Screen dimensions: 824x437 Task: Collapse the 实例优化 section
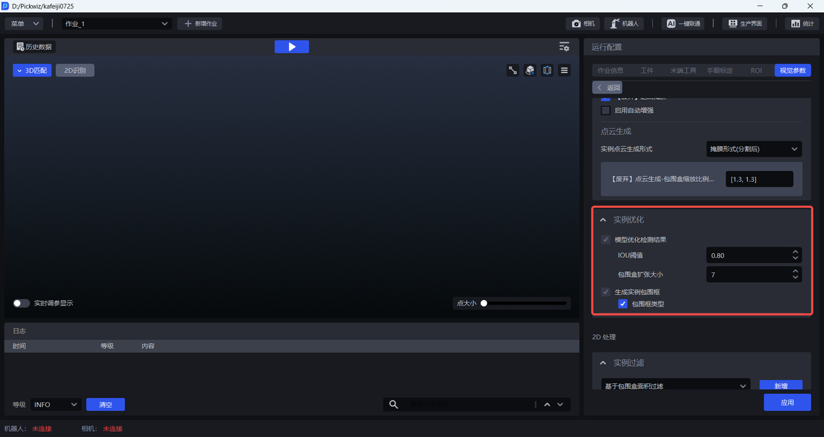pos(603,220)
